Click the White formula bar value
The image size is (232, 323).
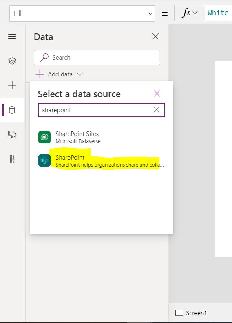[218, 13]
